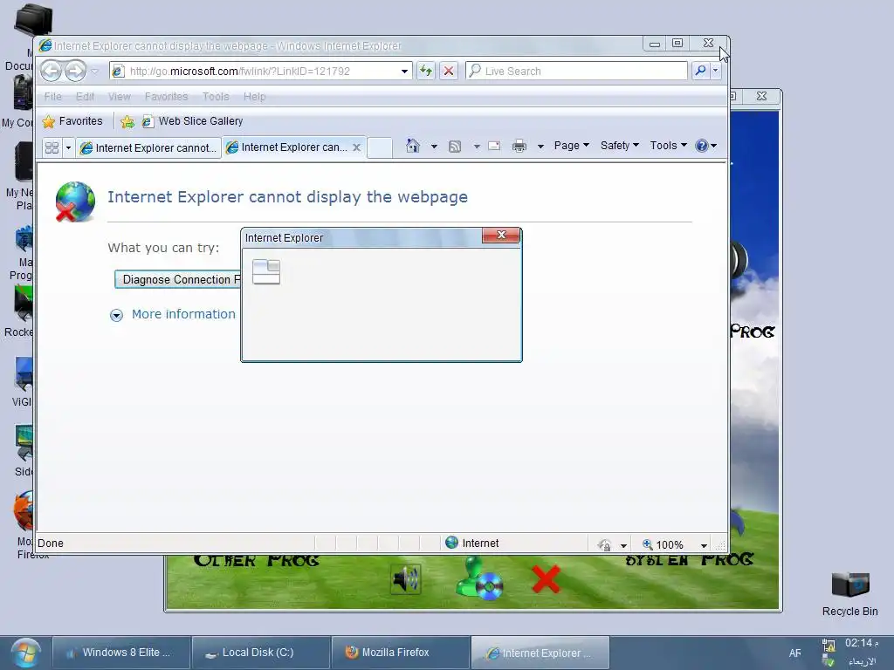Click the red X icon in background window

(x=546, y=579)
